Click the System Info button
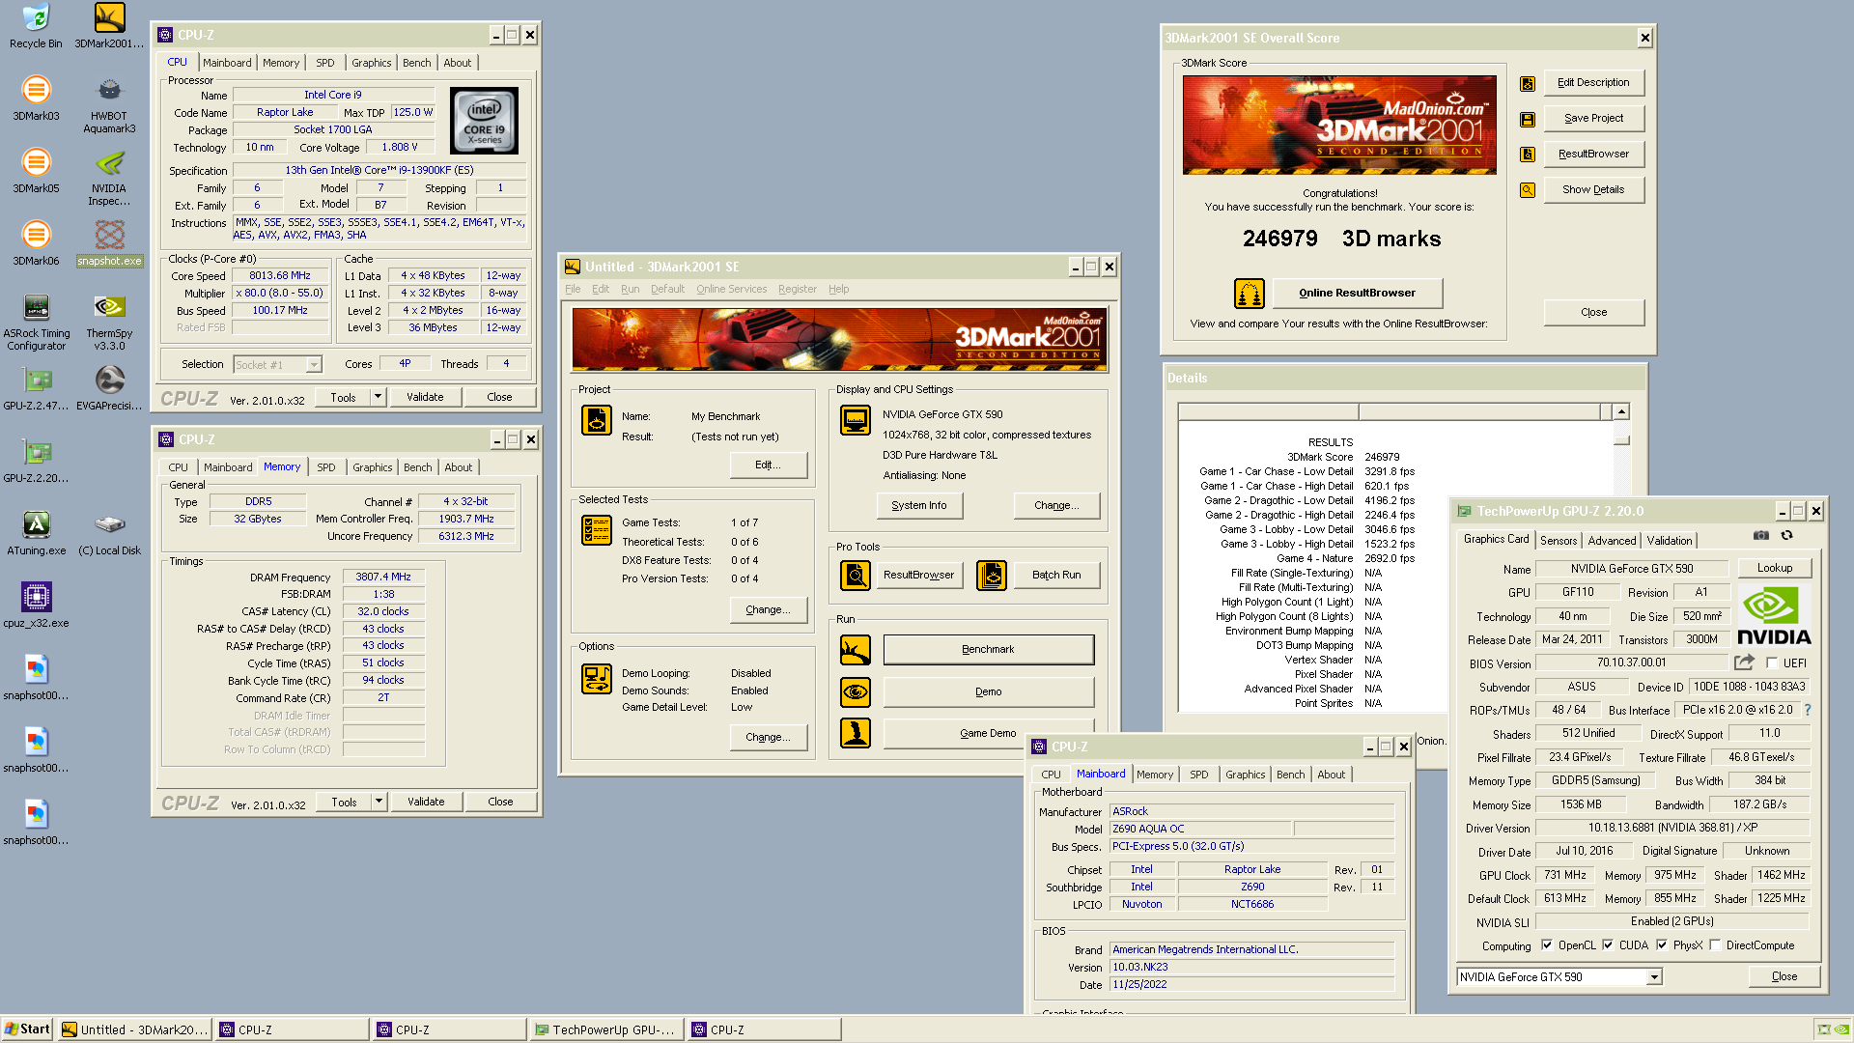 [919, 505]
